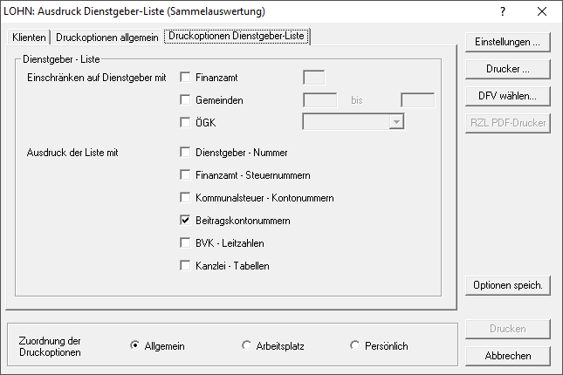The width and height of the screenshot is (563, 375).
Task: Enable Dienstgeber - Nummer in the printout
Action: pyautogui.click(x=185, y=153)
